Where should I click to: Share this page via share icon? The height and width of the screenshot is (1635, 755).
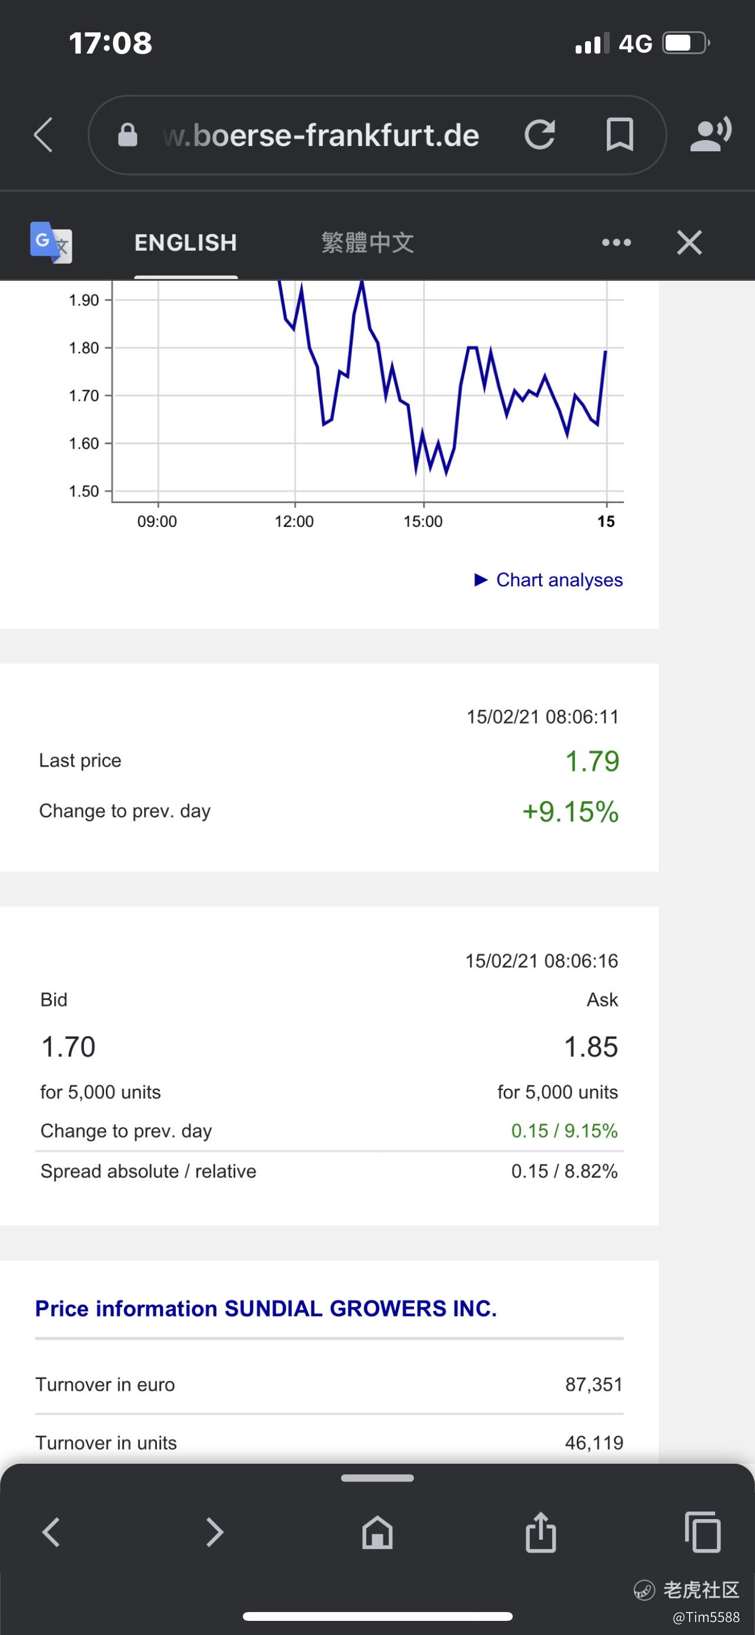[x=541, y=1532]
